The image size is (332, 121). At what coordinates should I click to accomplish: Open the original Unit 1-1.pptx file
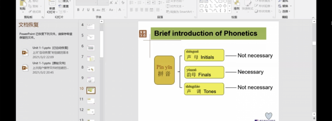coord(45,68)
